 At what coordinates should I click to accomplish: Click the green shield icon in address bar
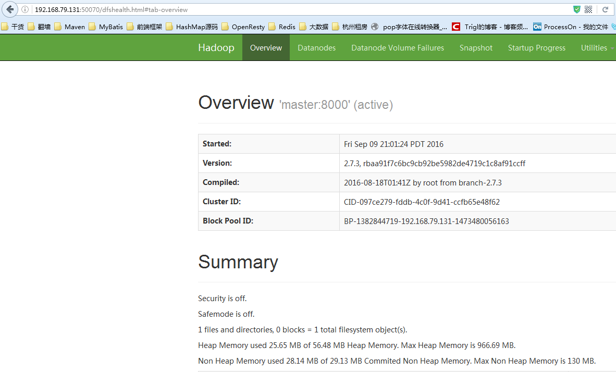click(576, 9)
